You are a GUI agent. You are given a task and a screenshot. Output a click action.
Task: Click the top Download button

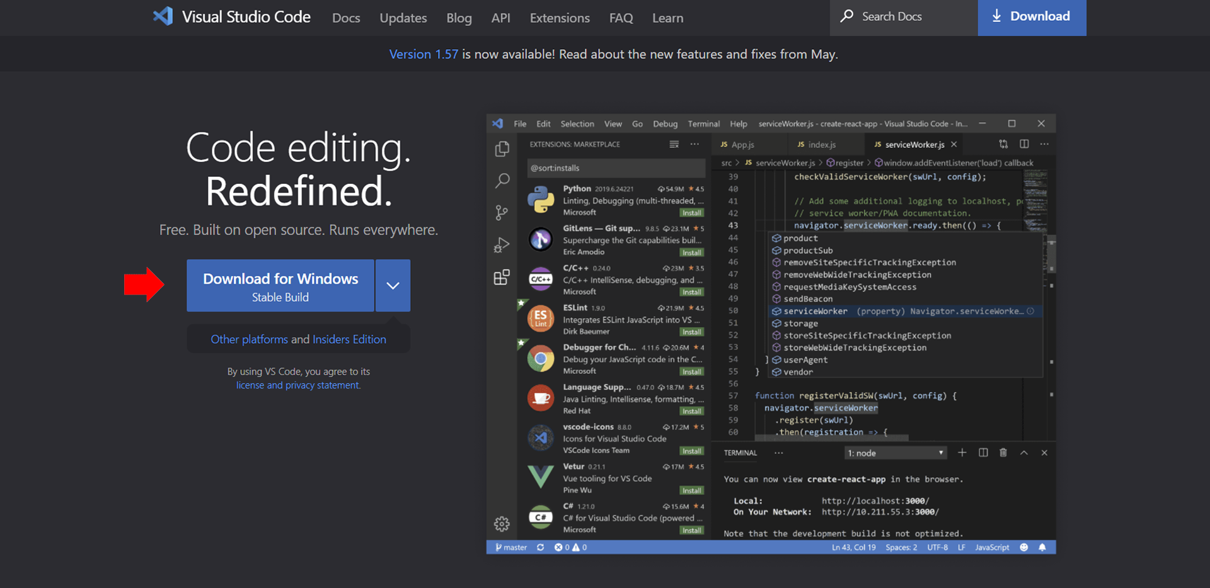point(1032,17)
